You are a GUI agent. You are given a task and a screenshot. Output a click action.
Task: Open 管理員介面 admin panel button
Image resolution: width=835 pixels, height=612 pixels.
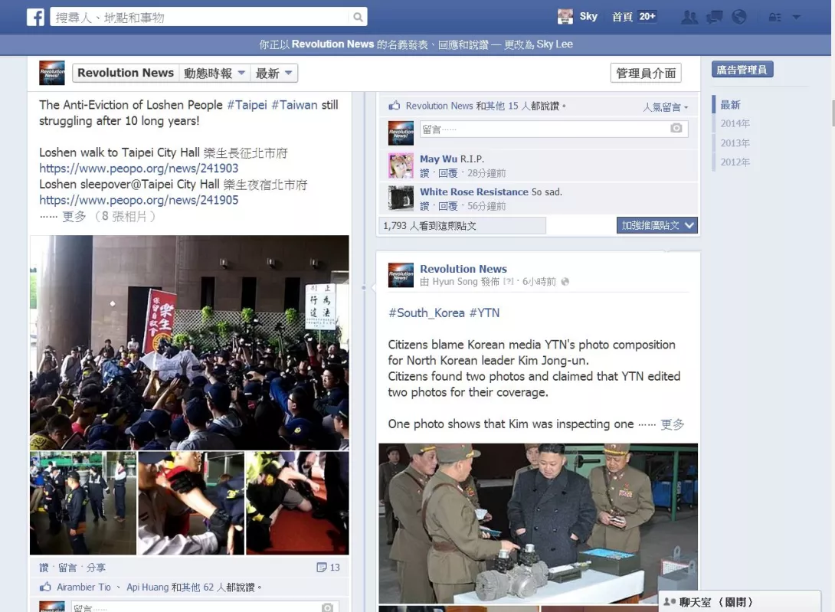click(646, 73)
